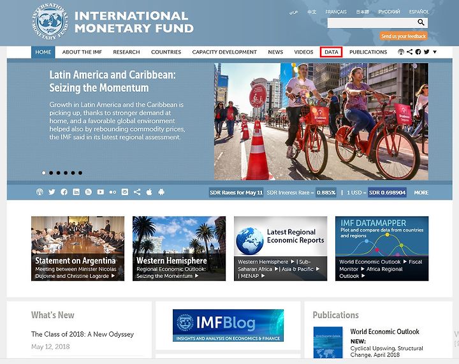The height and width of the screenshot is (364, 459).
Task: Open the NEWS menu item
Action: tap(275, 52)
